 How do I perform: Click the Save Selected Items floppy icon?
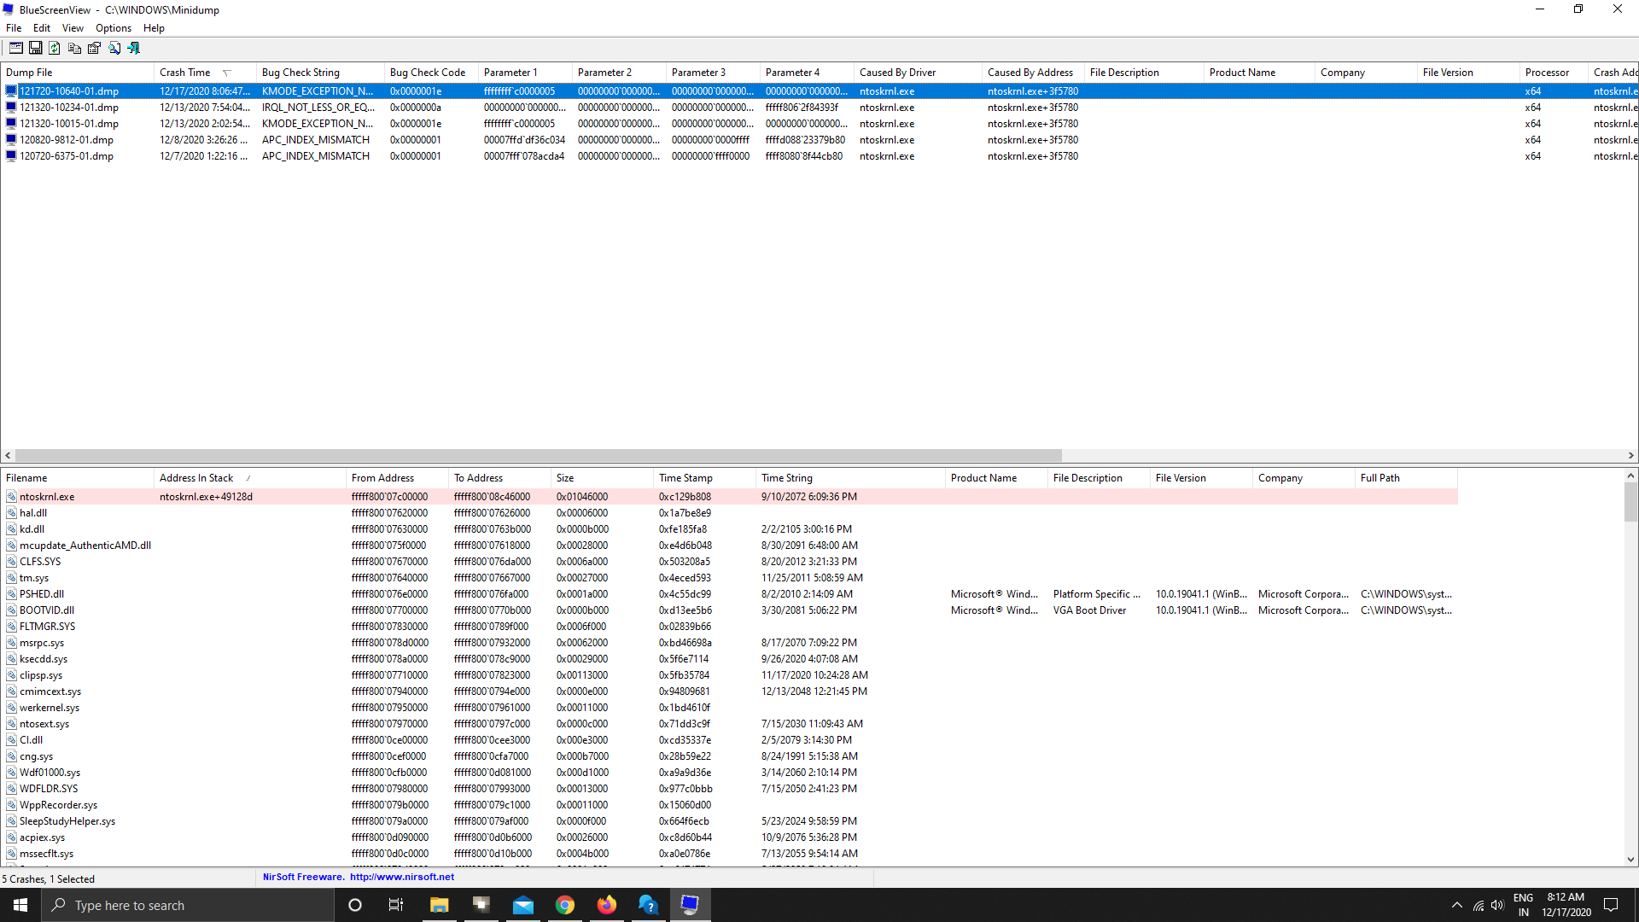click(36, 49)
